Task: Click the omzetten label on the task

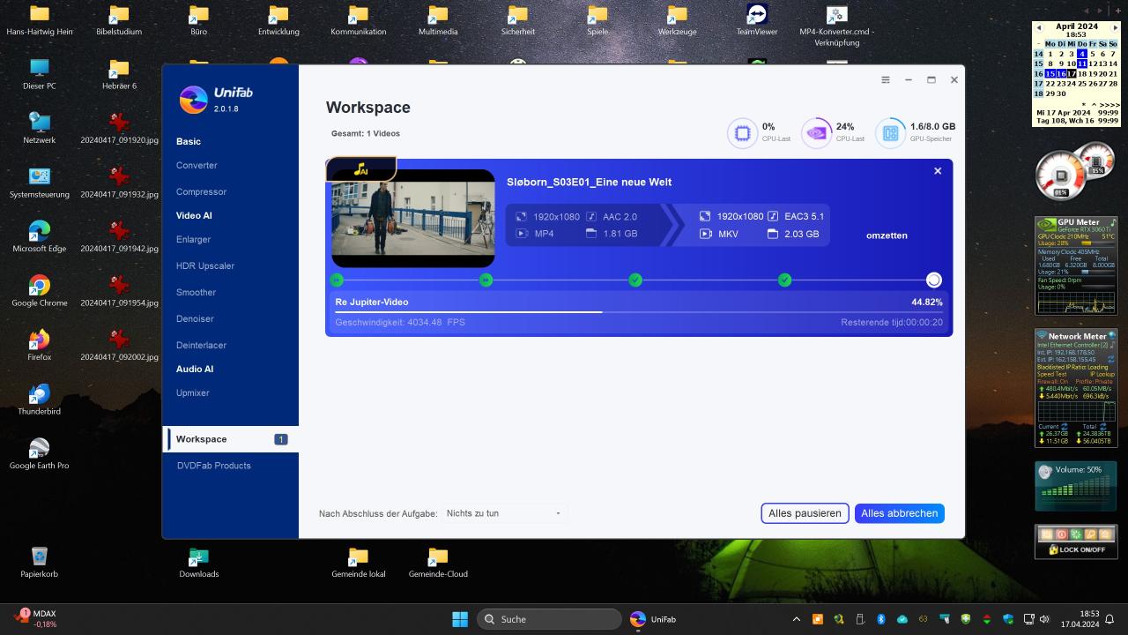Action: point(887,235)
